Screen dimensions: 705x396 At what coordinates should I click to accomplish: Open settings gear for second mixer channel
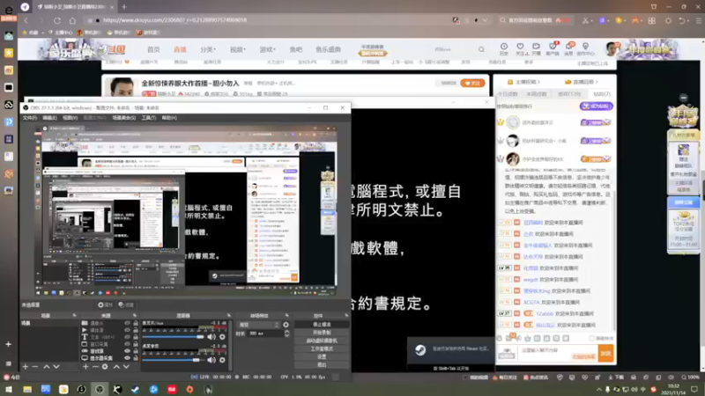pyautogui.click(x=222, y=360)
